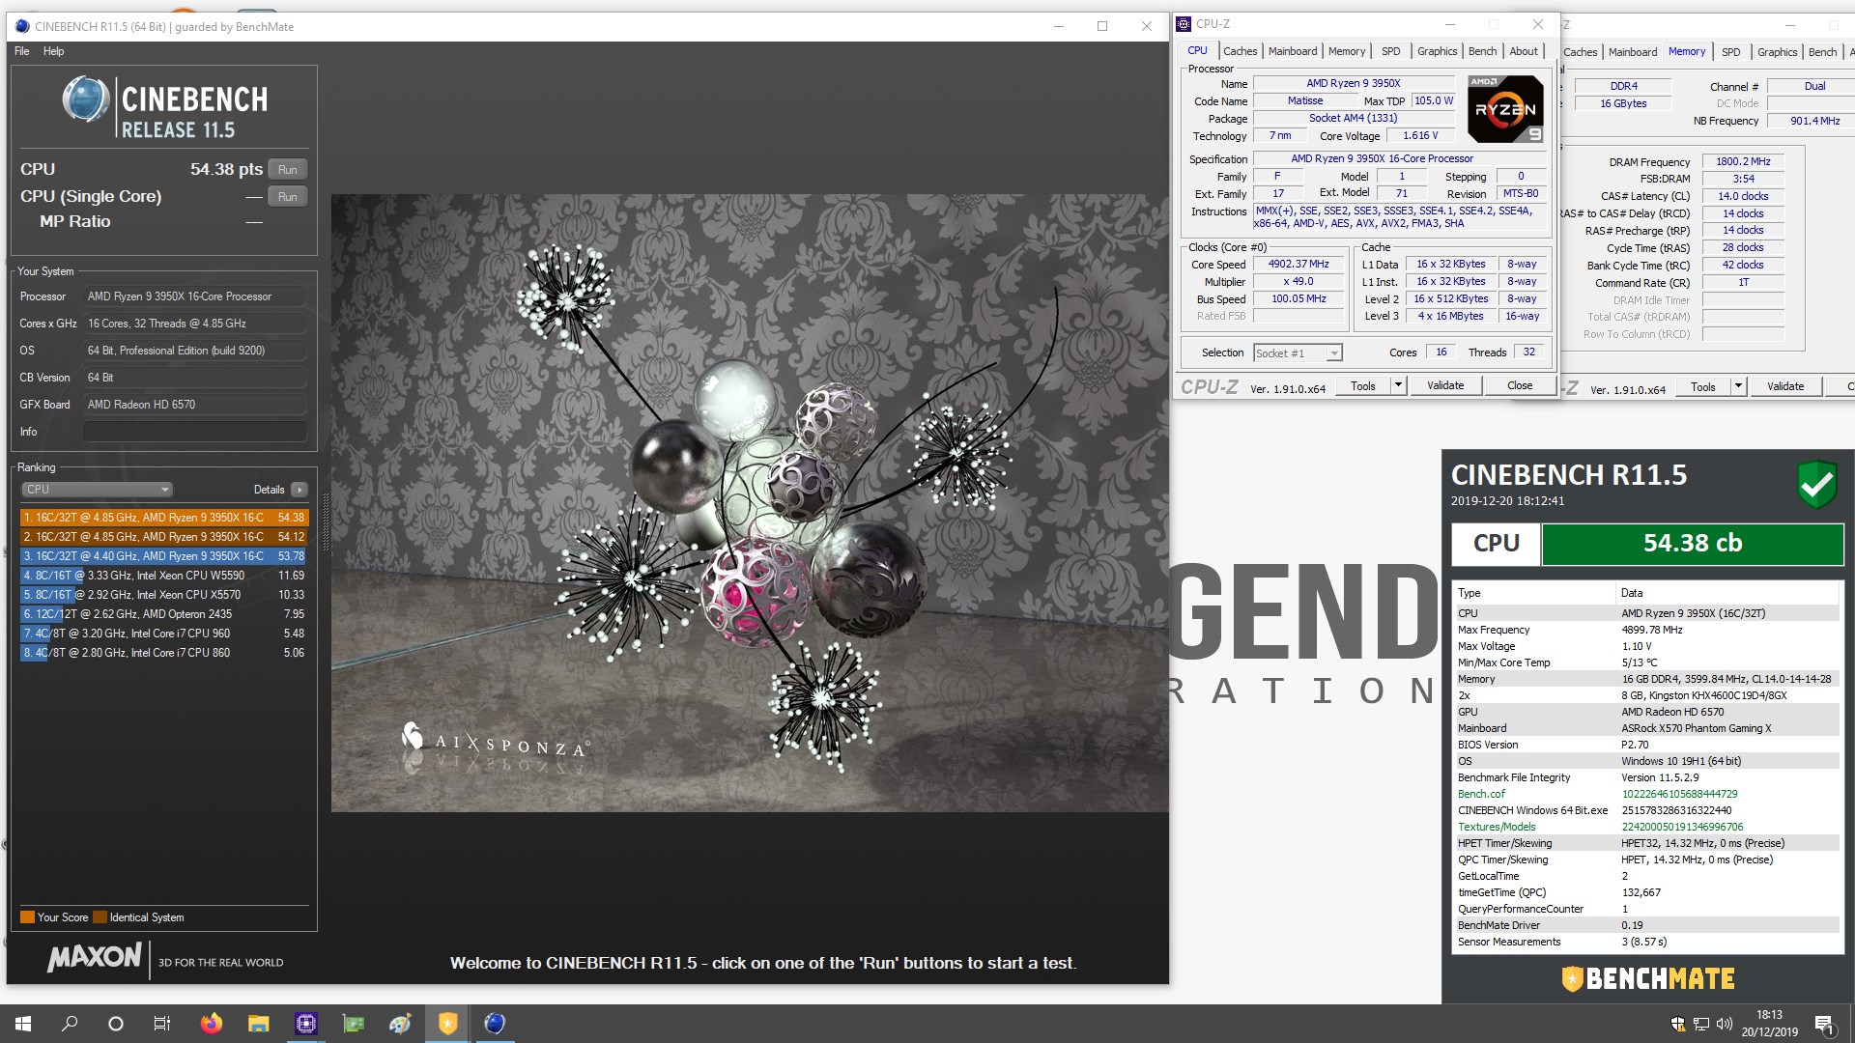
Task: Open the File menu in Cinebench
Action: 21,51
